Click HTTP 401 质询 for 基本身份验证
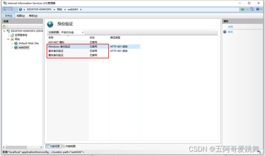The image size is (265, 156). (x=119, y=51)
